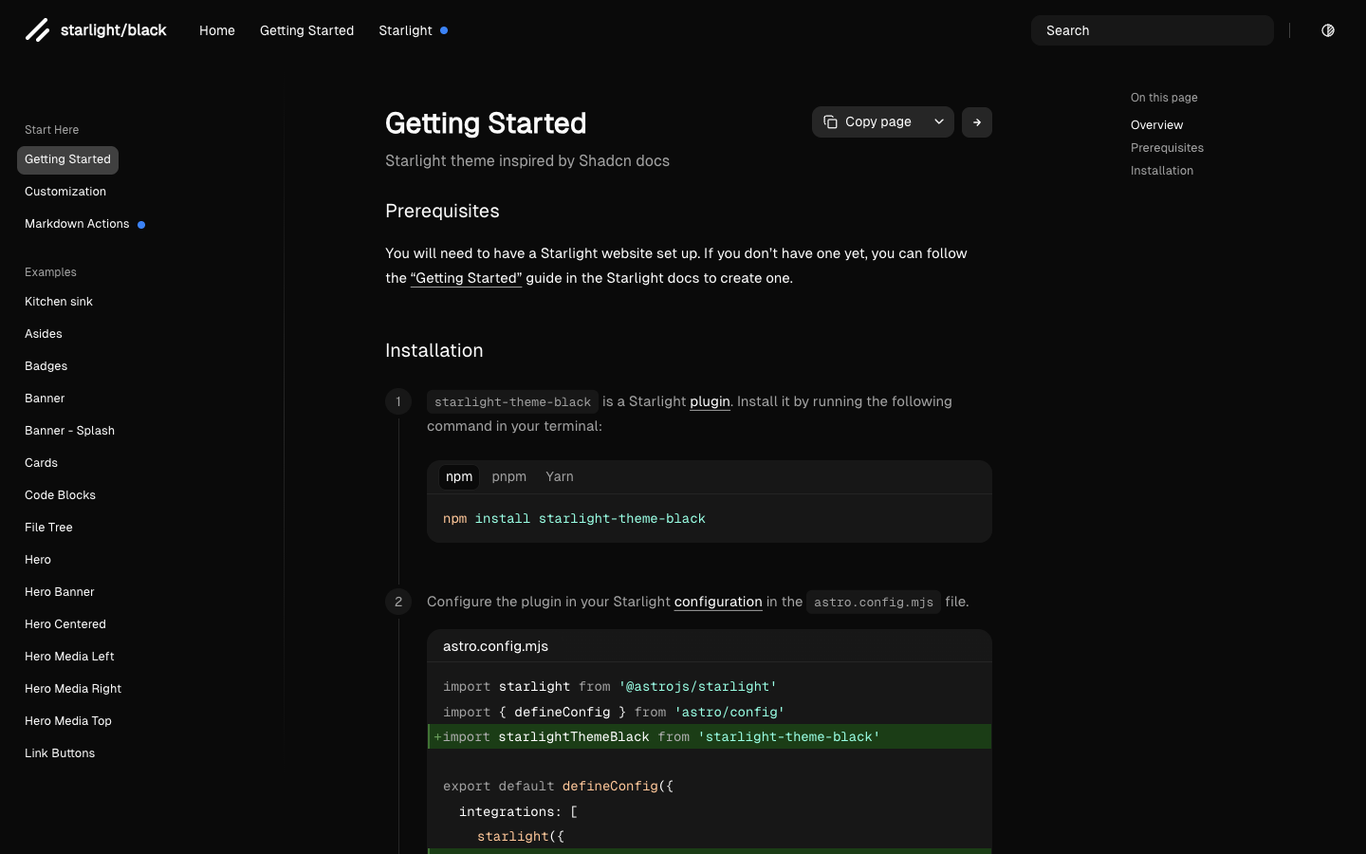Click the inline starlight-theme-black code label

[512, 402]
